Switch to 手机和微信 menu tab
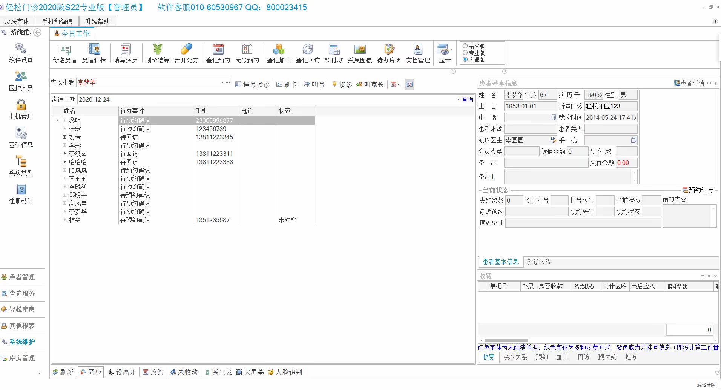721x390 pixels. click(57, 21)
